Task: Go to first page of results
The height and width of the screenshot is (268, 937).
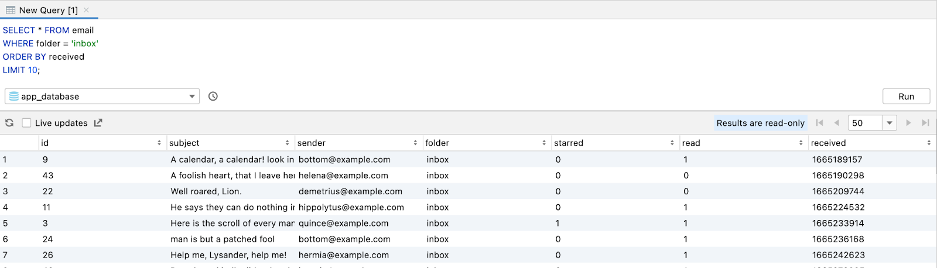Action: click(819, 123)
